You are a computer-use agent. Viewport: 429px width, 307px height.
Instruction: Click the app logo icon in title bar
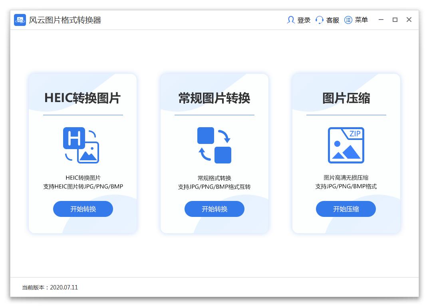tap(20, 20)
